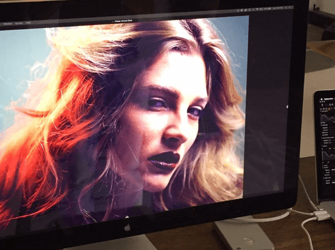
Task: Collapse the Levels section on the laptop panel
Action: (x=322, y=146)
